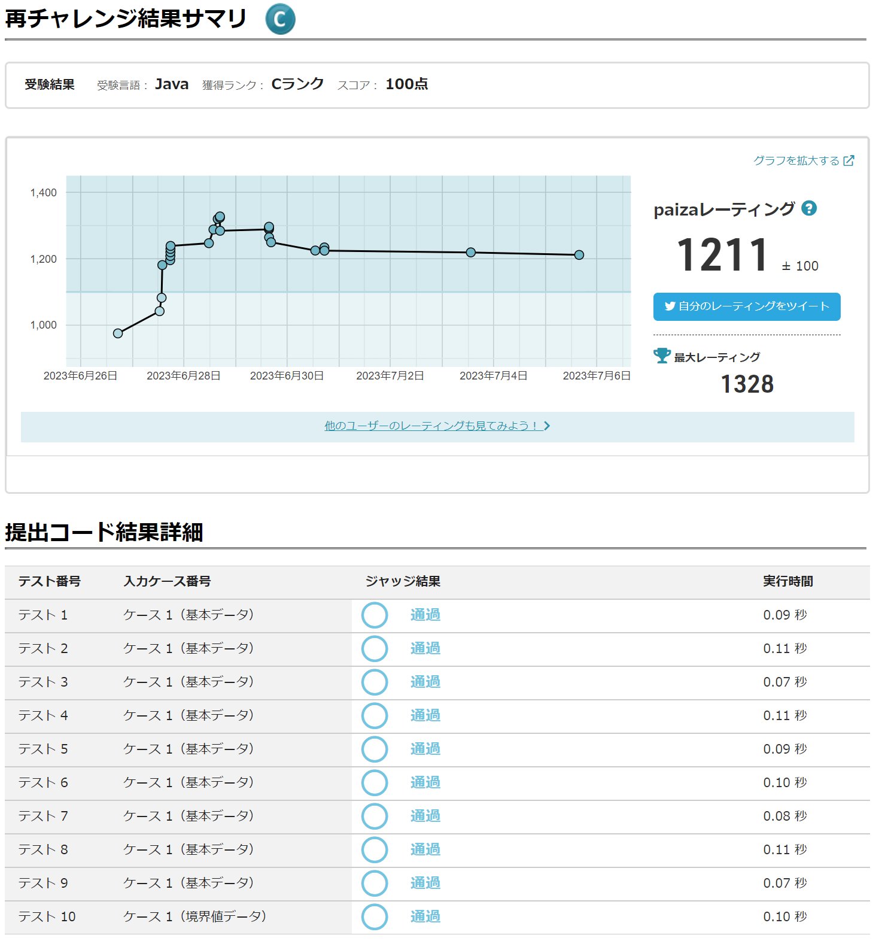Open グラフを拡大する link

click(x=796, y=160)
